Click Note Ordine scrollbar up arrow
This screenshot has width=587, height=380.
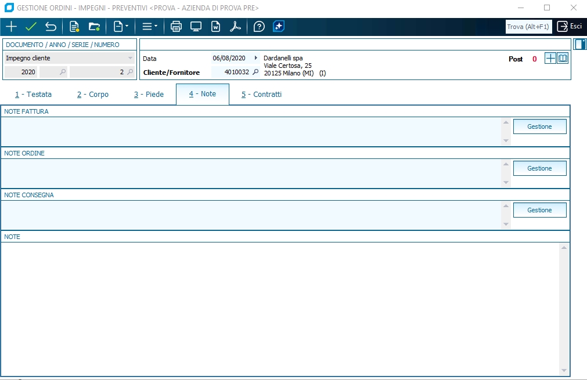coord(506,164)
